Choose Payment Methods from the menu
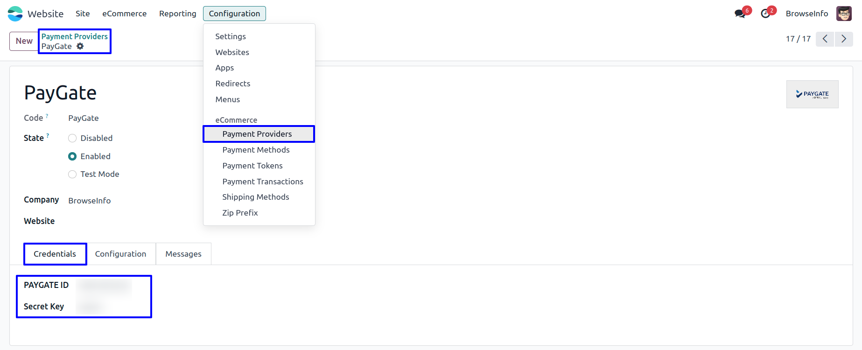 click(x=256, y=150)
